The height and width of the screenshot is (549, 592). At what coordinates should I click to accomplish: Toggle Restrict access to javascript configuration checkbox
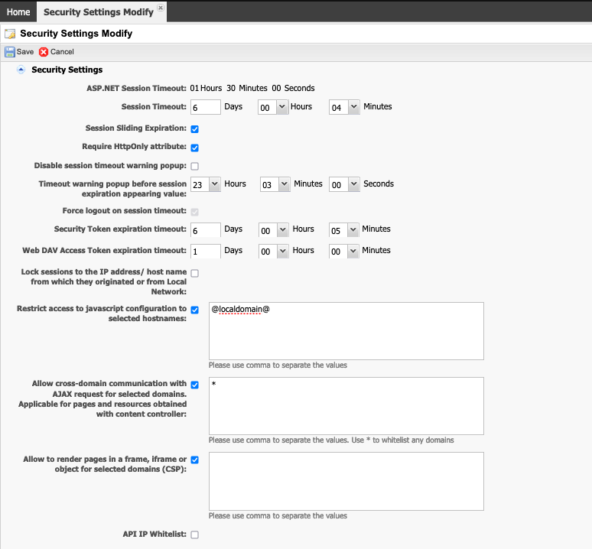point(195,310)
